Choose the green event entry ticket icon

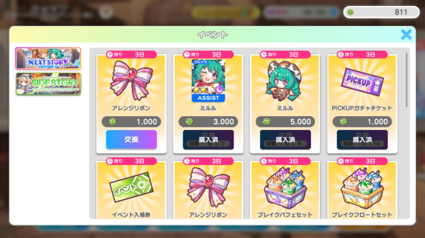(131, 187)
